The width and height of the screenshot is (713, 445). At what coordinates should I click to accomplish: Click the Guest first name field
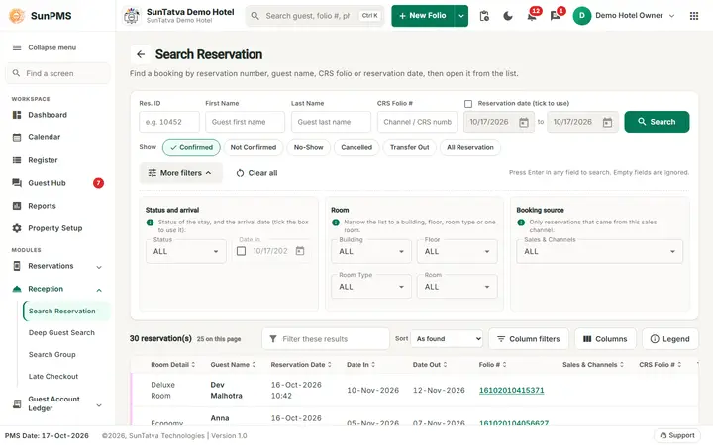[x=246, y=122]
